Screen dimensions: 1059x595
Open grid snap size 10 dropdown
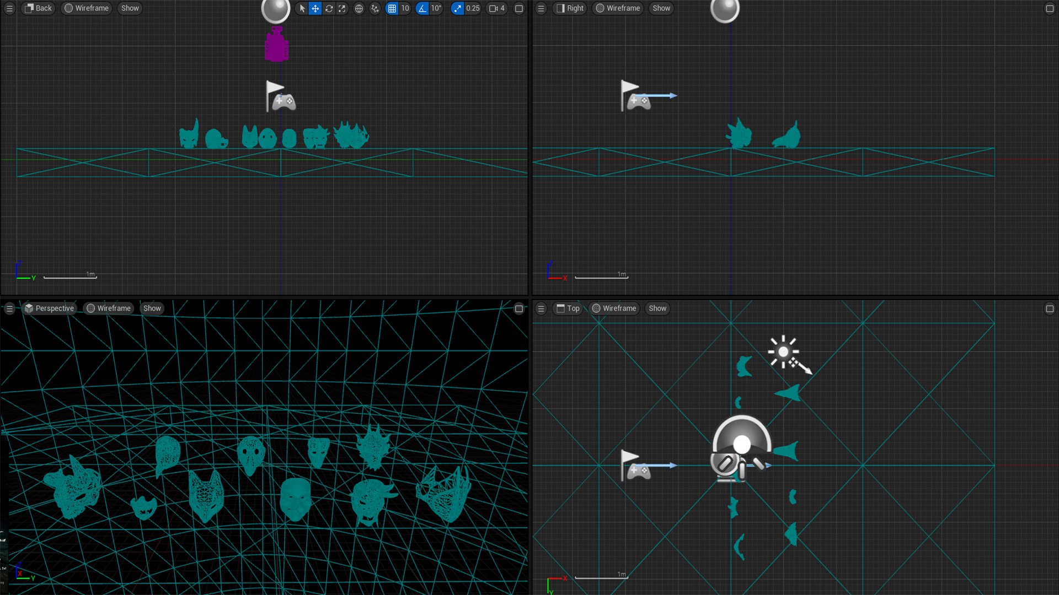click(x=405, y=8)
